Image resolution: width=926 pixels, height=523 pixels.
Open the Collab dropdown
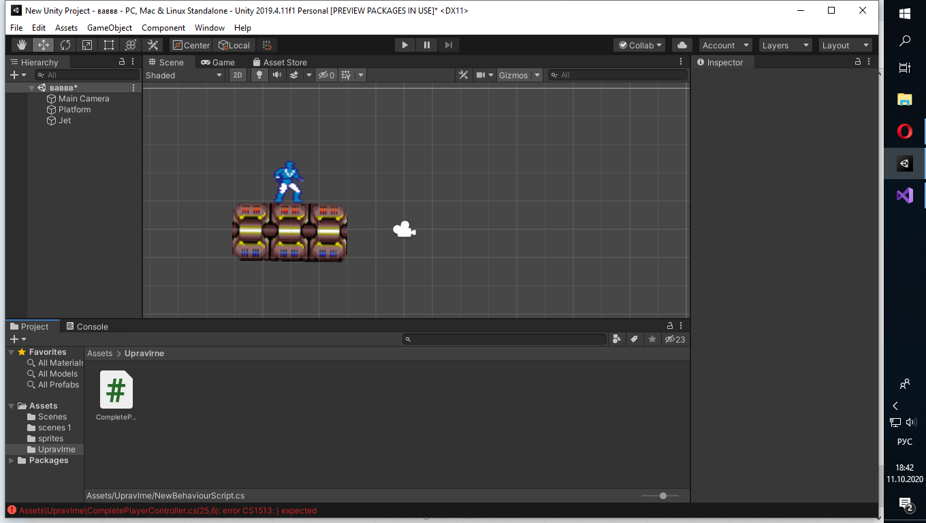(639, 45)
